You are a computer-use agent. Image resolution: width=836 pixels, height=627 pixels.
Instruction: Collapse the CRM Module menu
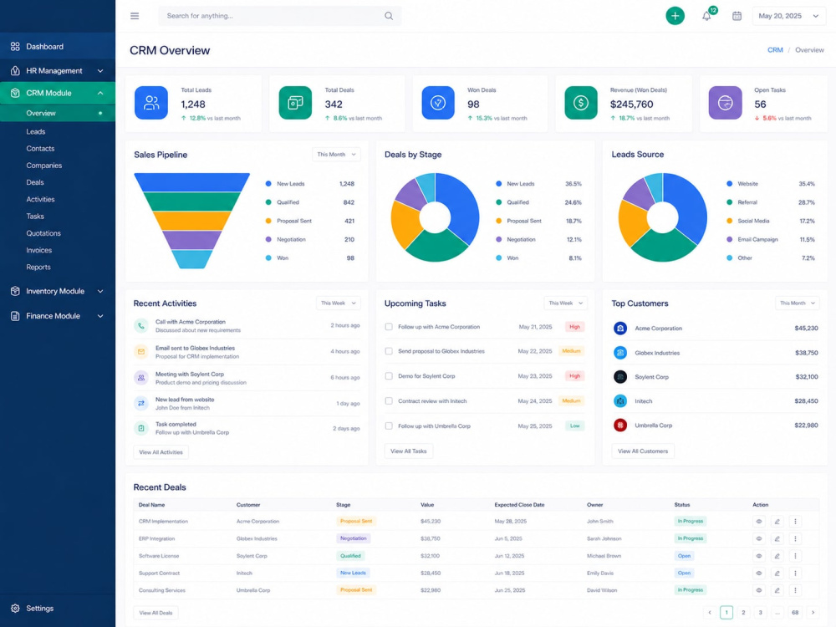(x=58, y=93)
